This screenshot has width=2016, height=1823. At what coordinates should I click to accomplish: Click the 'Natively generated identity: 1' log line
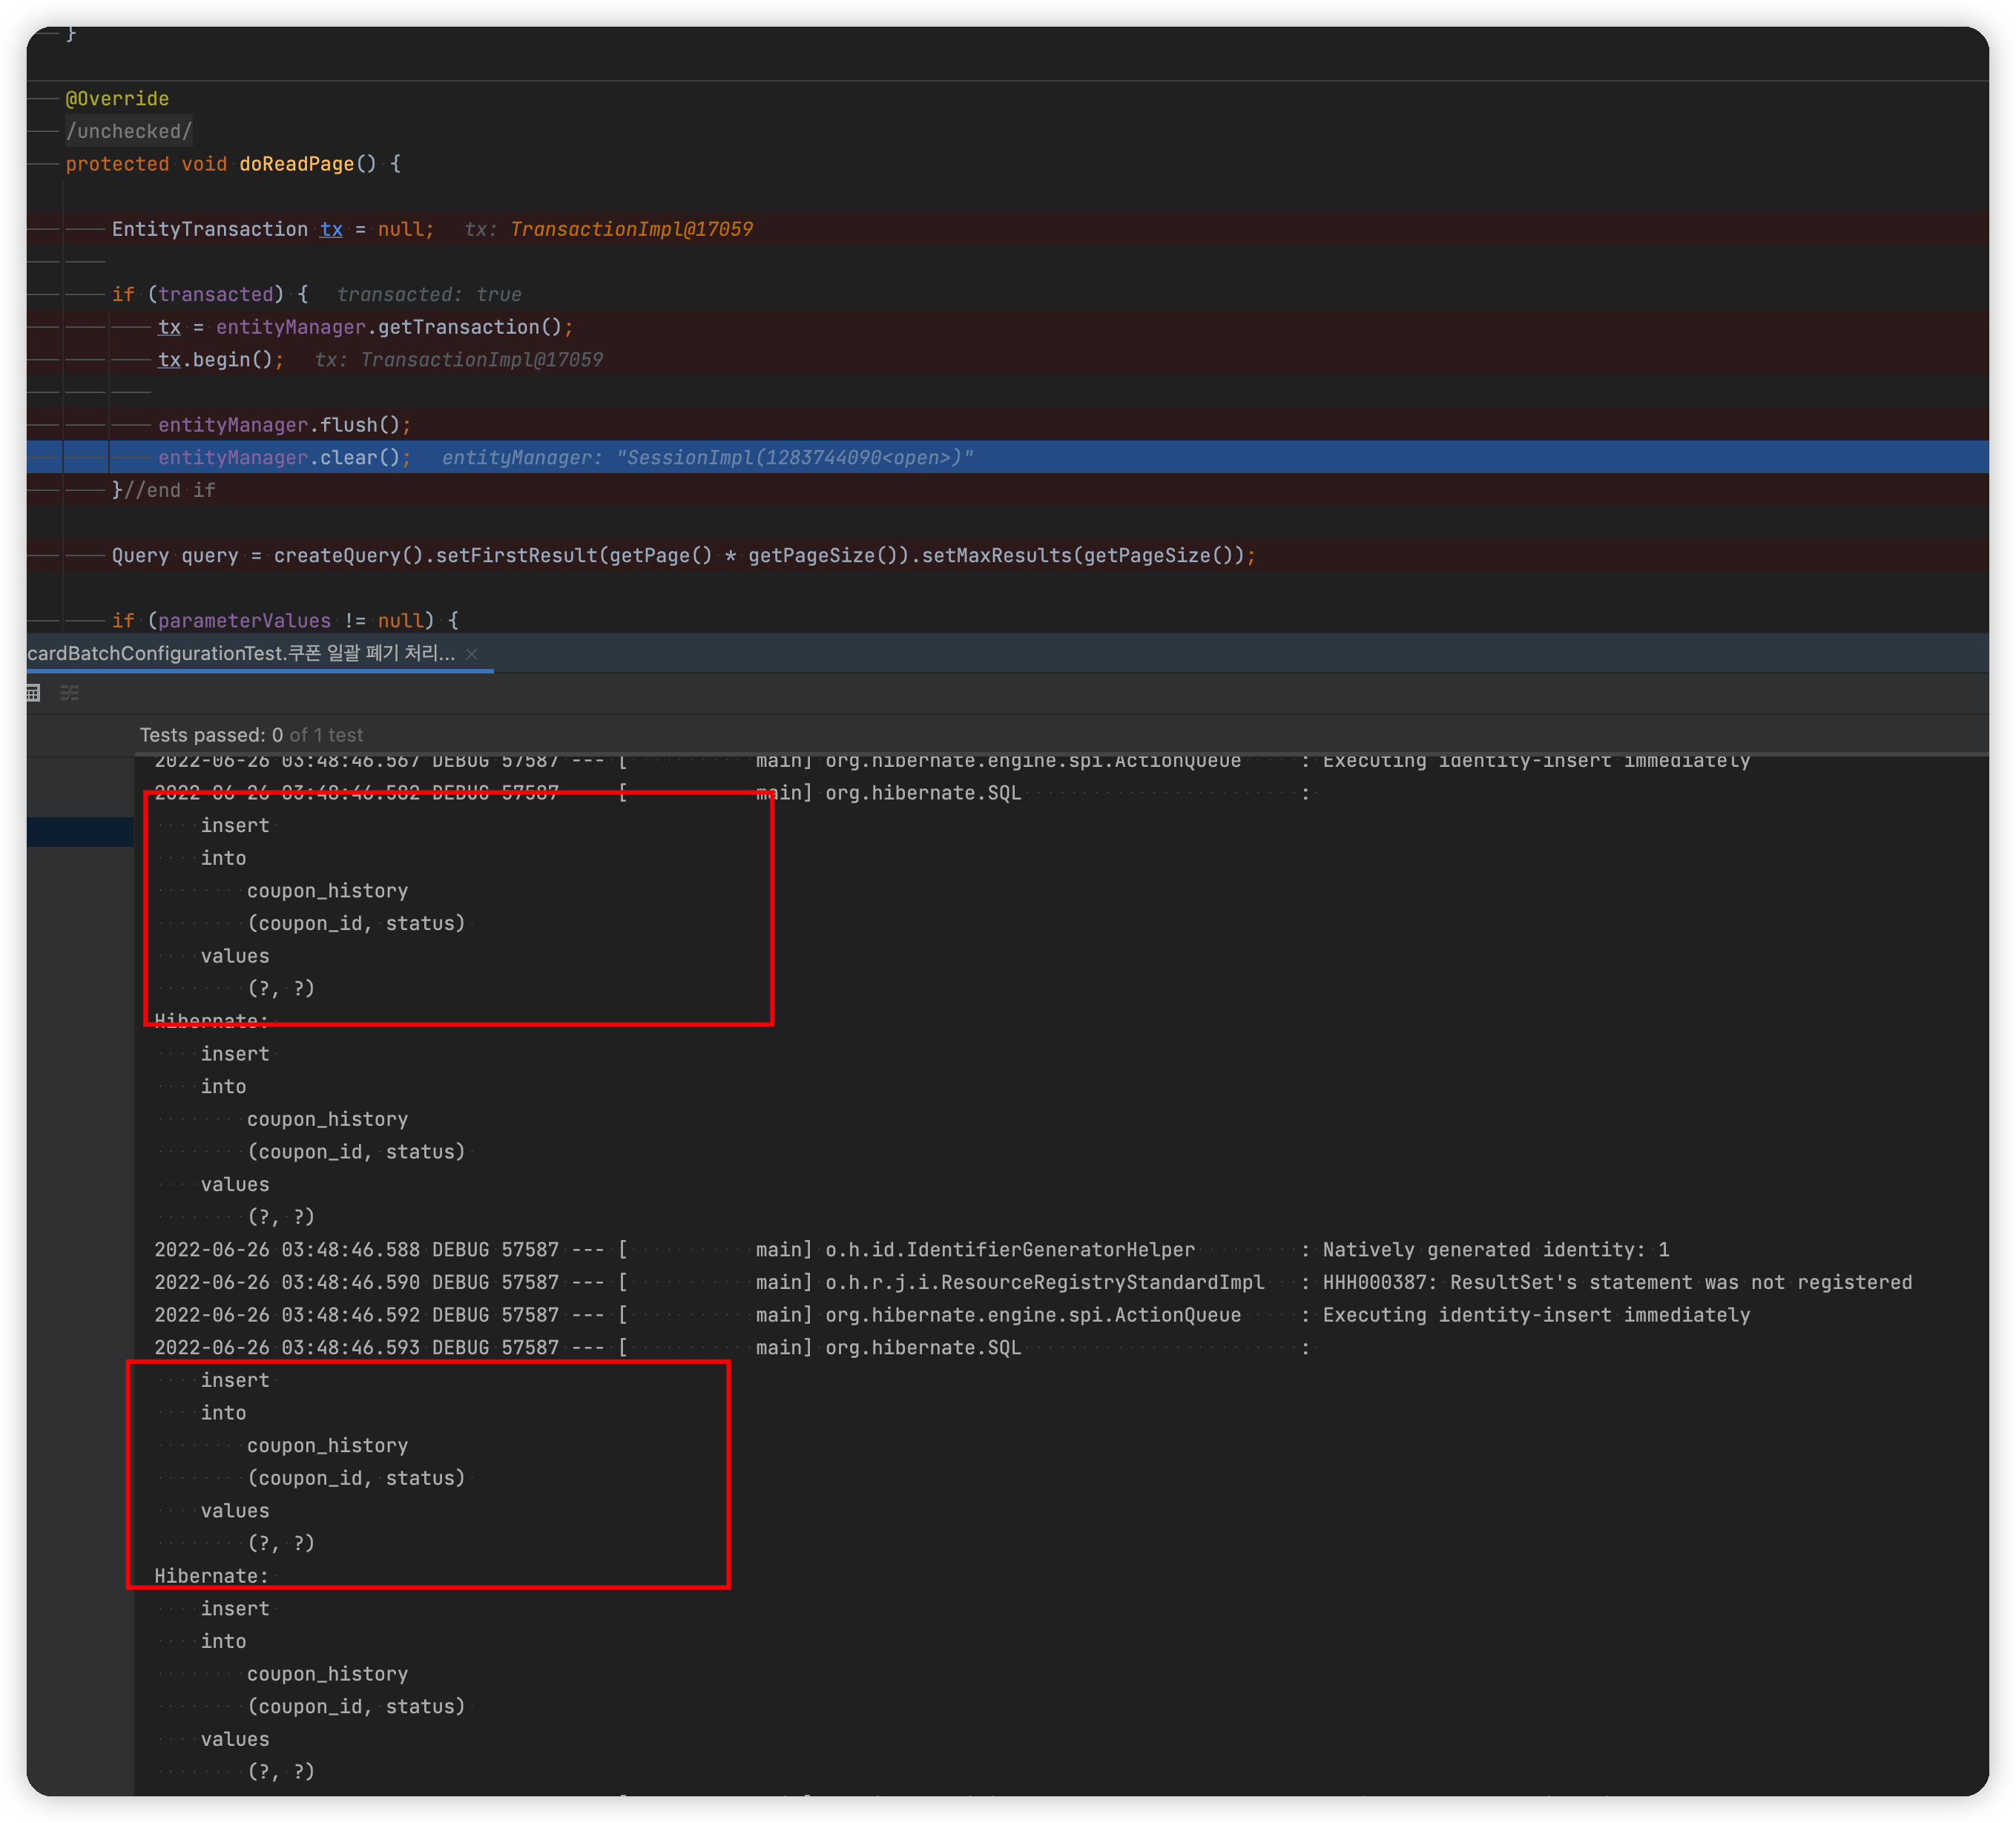tap(1495, 1250)
